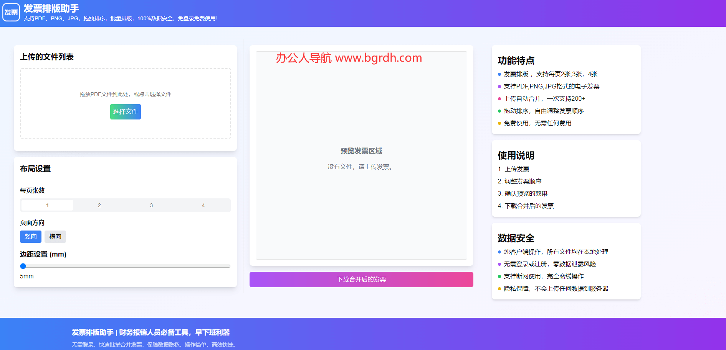Switch page orientation to 横向
This screenshot has width=726, height=350.
click(x=55, y=237)
